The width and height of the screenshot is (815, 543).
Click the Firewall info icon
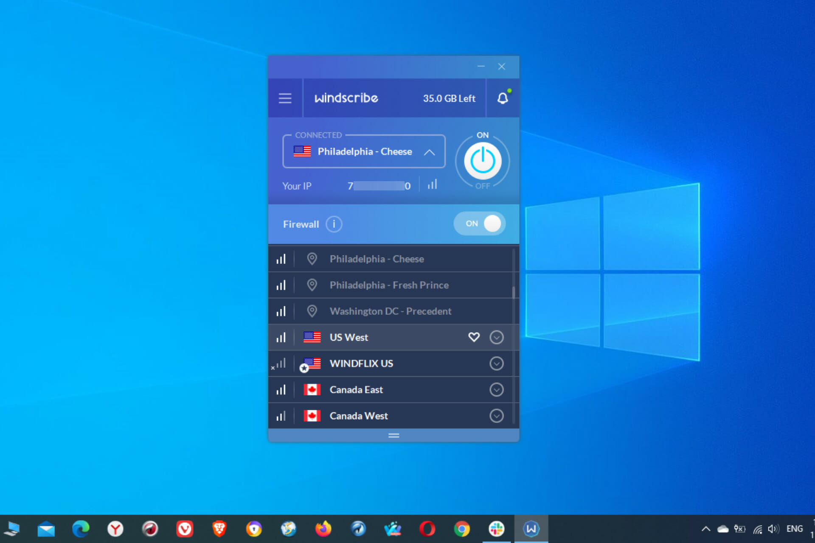tap(334, 224)
